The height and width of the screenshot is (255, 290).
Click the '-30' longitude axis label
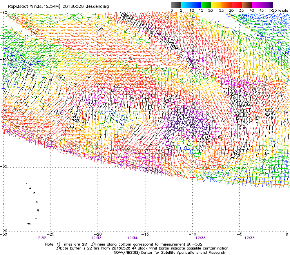click(x=4, y=234)
